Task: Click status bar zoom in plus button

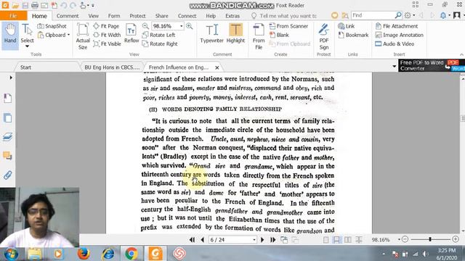Action: [456, 239]
